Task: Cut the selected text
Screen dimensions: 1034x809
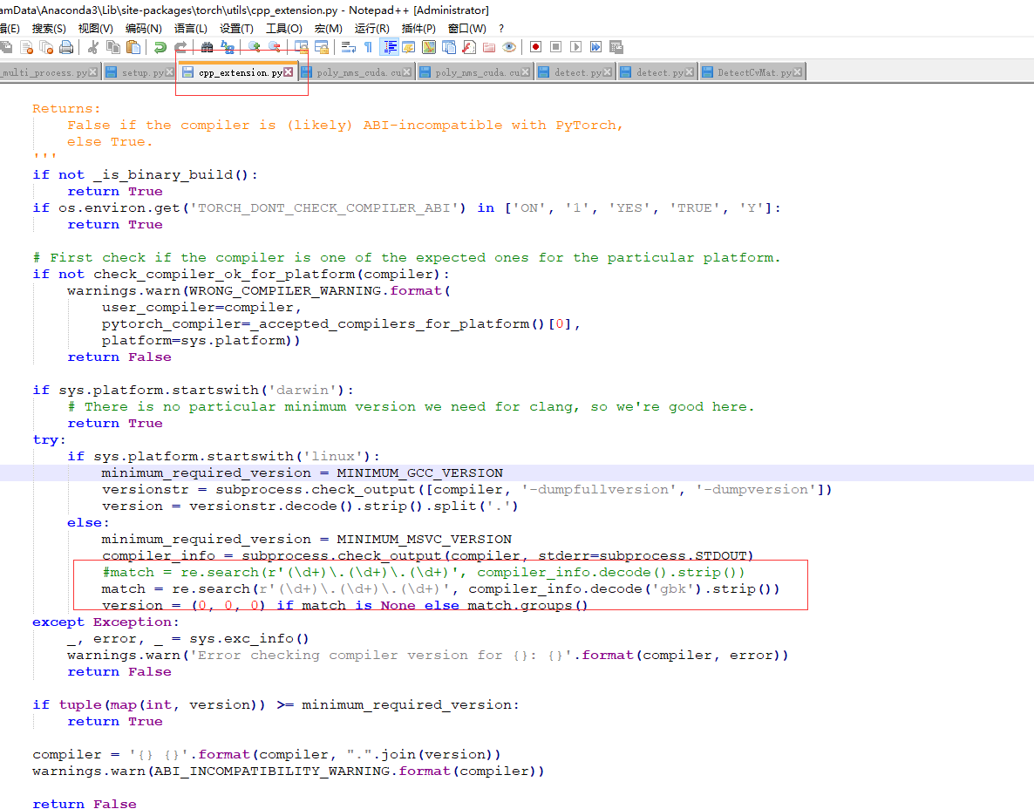Action: pyautogui.click(x=94, y=46)
